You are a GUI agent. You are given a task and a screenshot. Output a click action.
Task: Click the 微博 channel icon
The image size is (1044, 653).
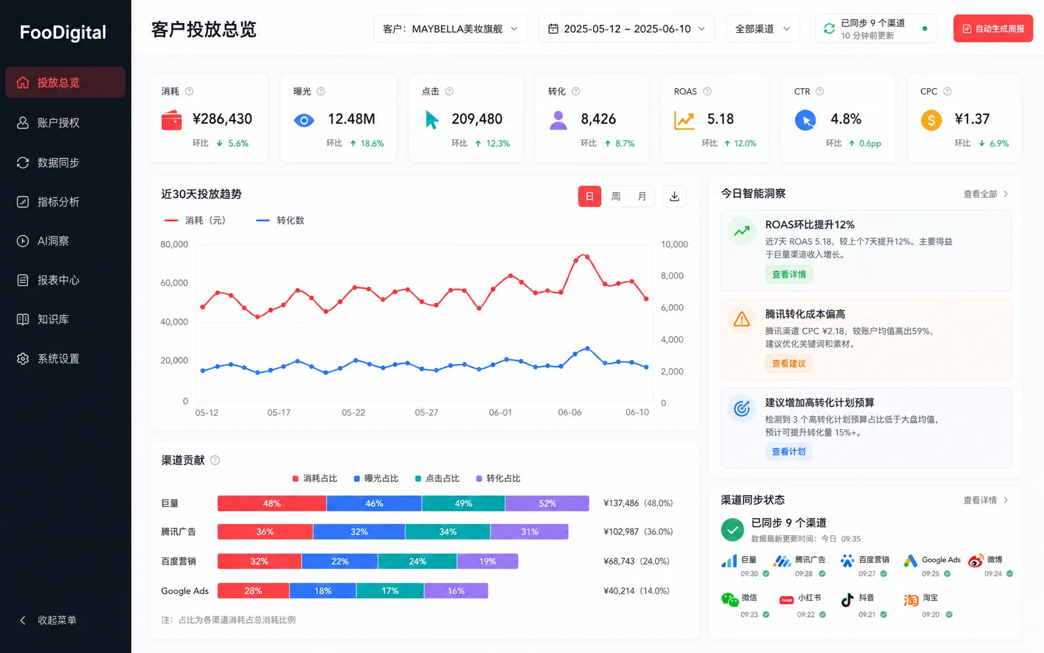coord(976,561)
